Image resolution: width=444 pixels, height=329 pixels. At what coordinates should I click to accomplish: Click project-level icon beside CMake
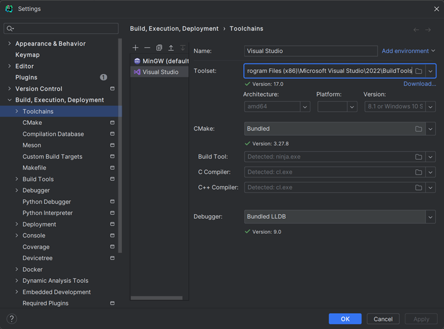click(112, 123)
